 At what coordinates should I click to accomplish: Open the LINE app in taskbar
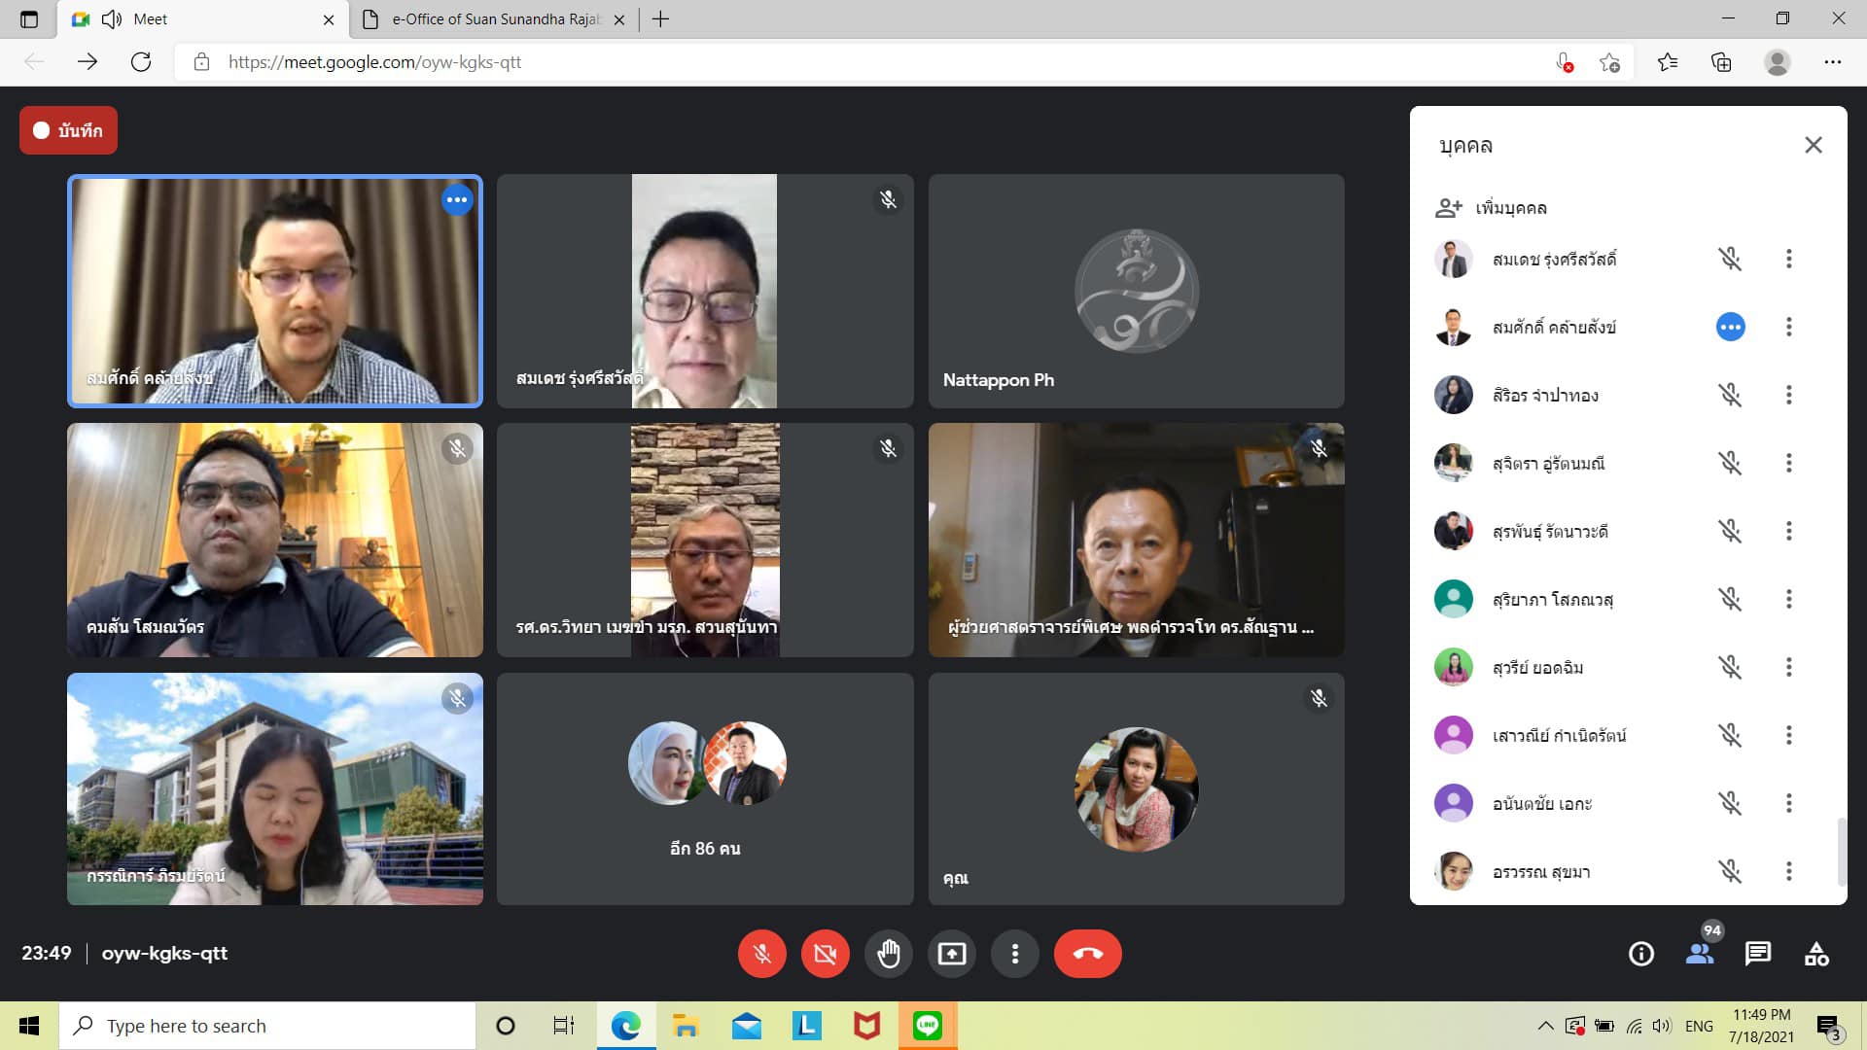tap(927, 1026)
